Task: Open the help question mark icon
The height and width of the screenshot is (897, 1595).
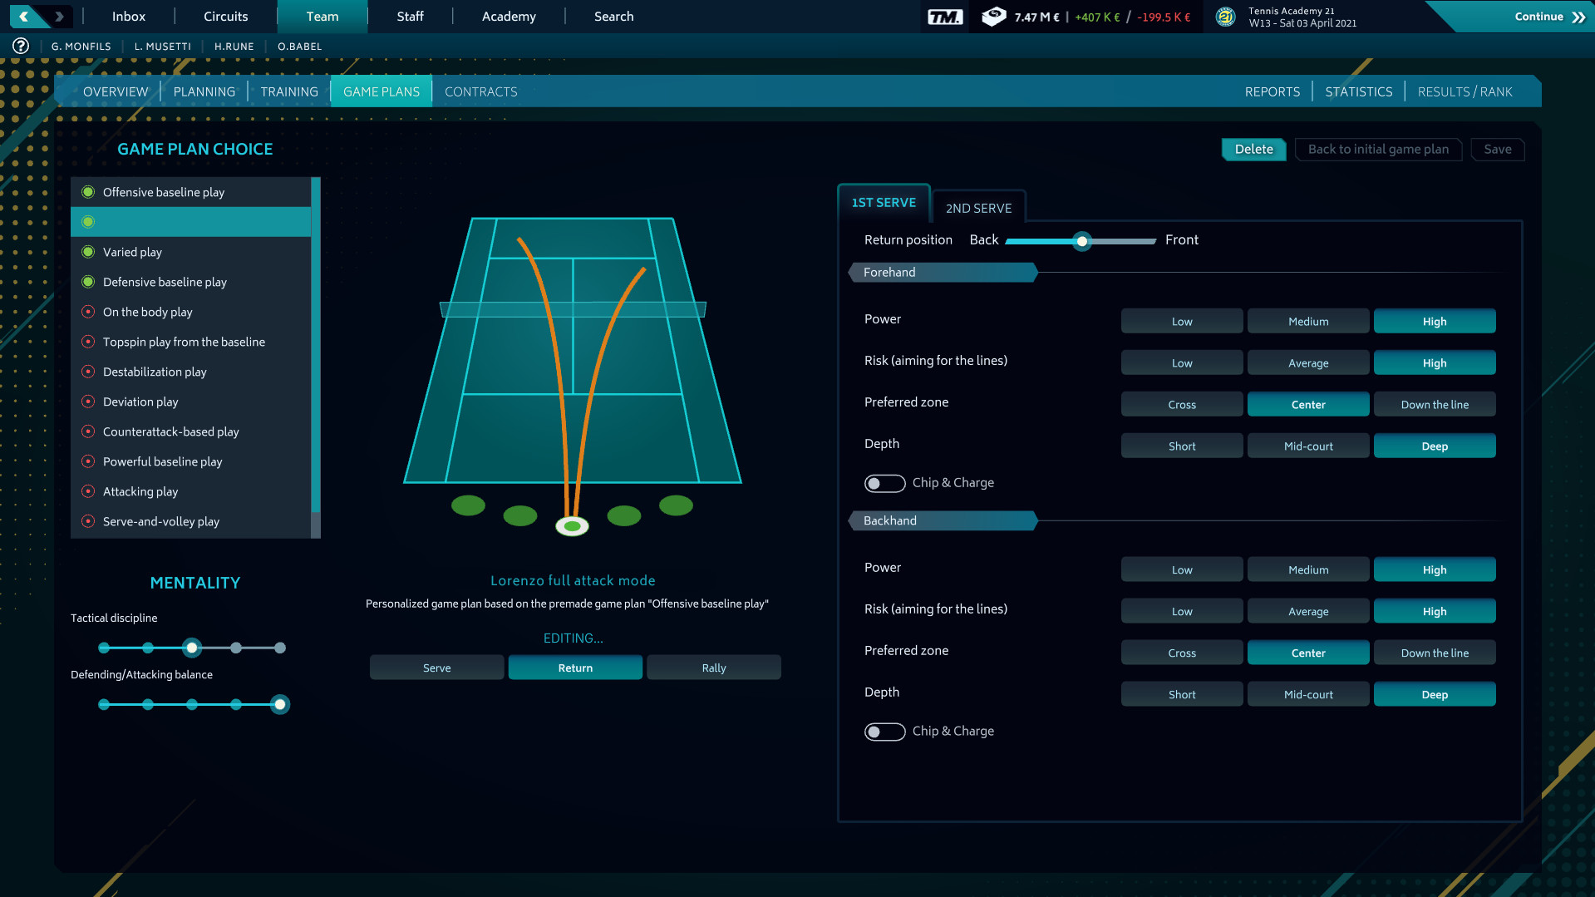Action: [x=19, y=46]
